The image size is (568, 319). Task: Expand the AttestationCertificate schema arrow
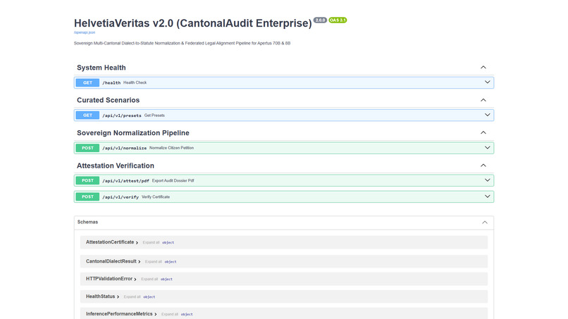pos(137,243)
